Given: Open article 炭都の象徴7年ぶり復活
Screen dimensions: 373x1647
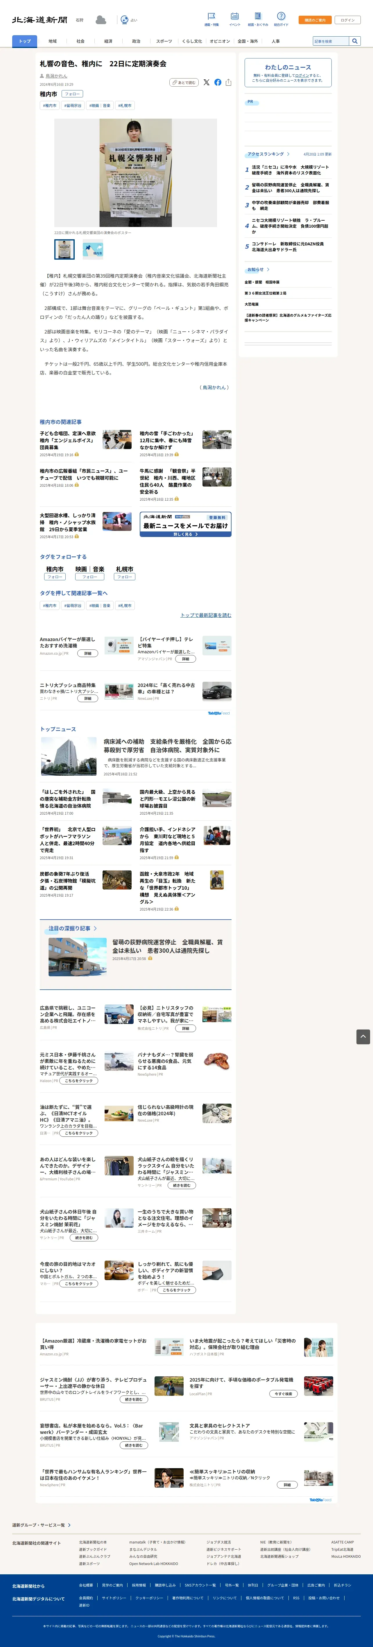Looking at the screenshot, I should 68,880.
